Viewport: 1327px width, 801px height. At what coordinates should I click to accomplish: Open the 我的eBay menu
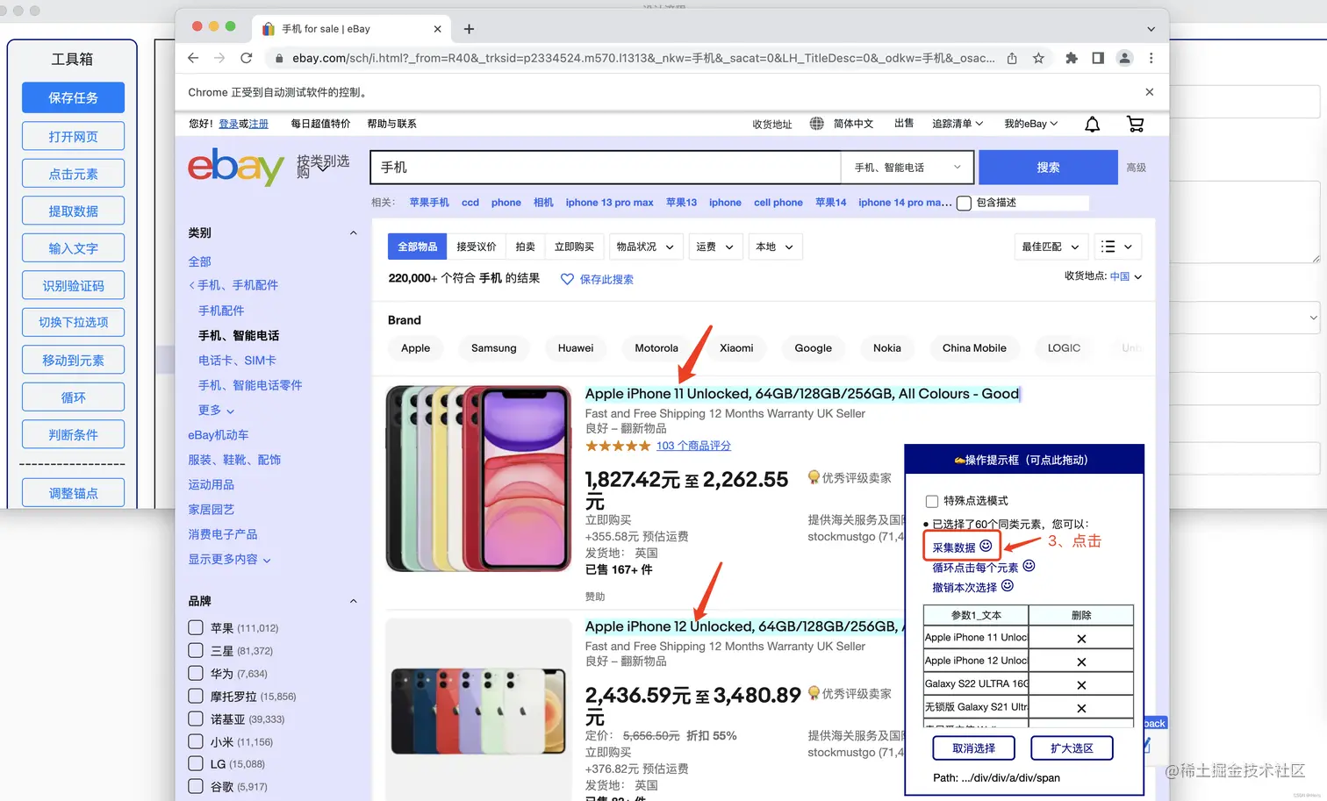[x=1029, y=124]
